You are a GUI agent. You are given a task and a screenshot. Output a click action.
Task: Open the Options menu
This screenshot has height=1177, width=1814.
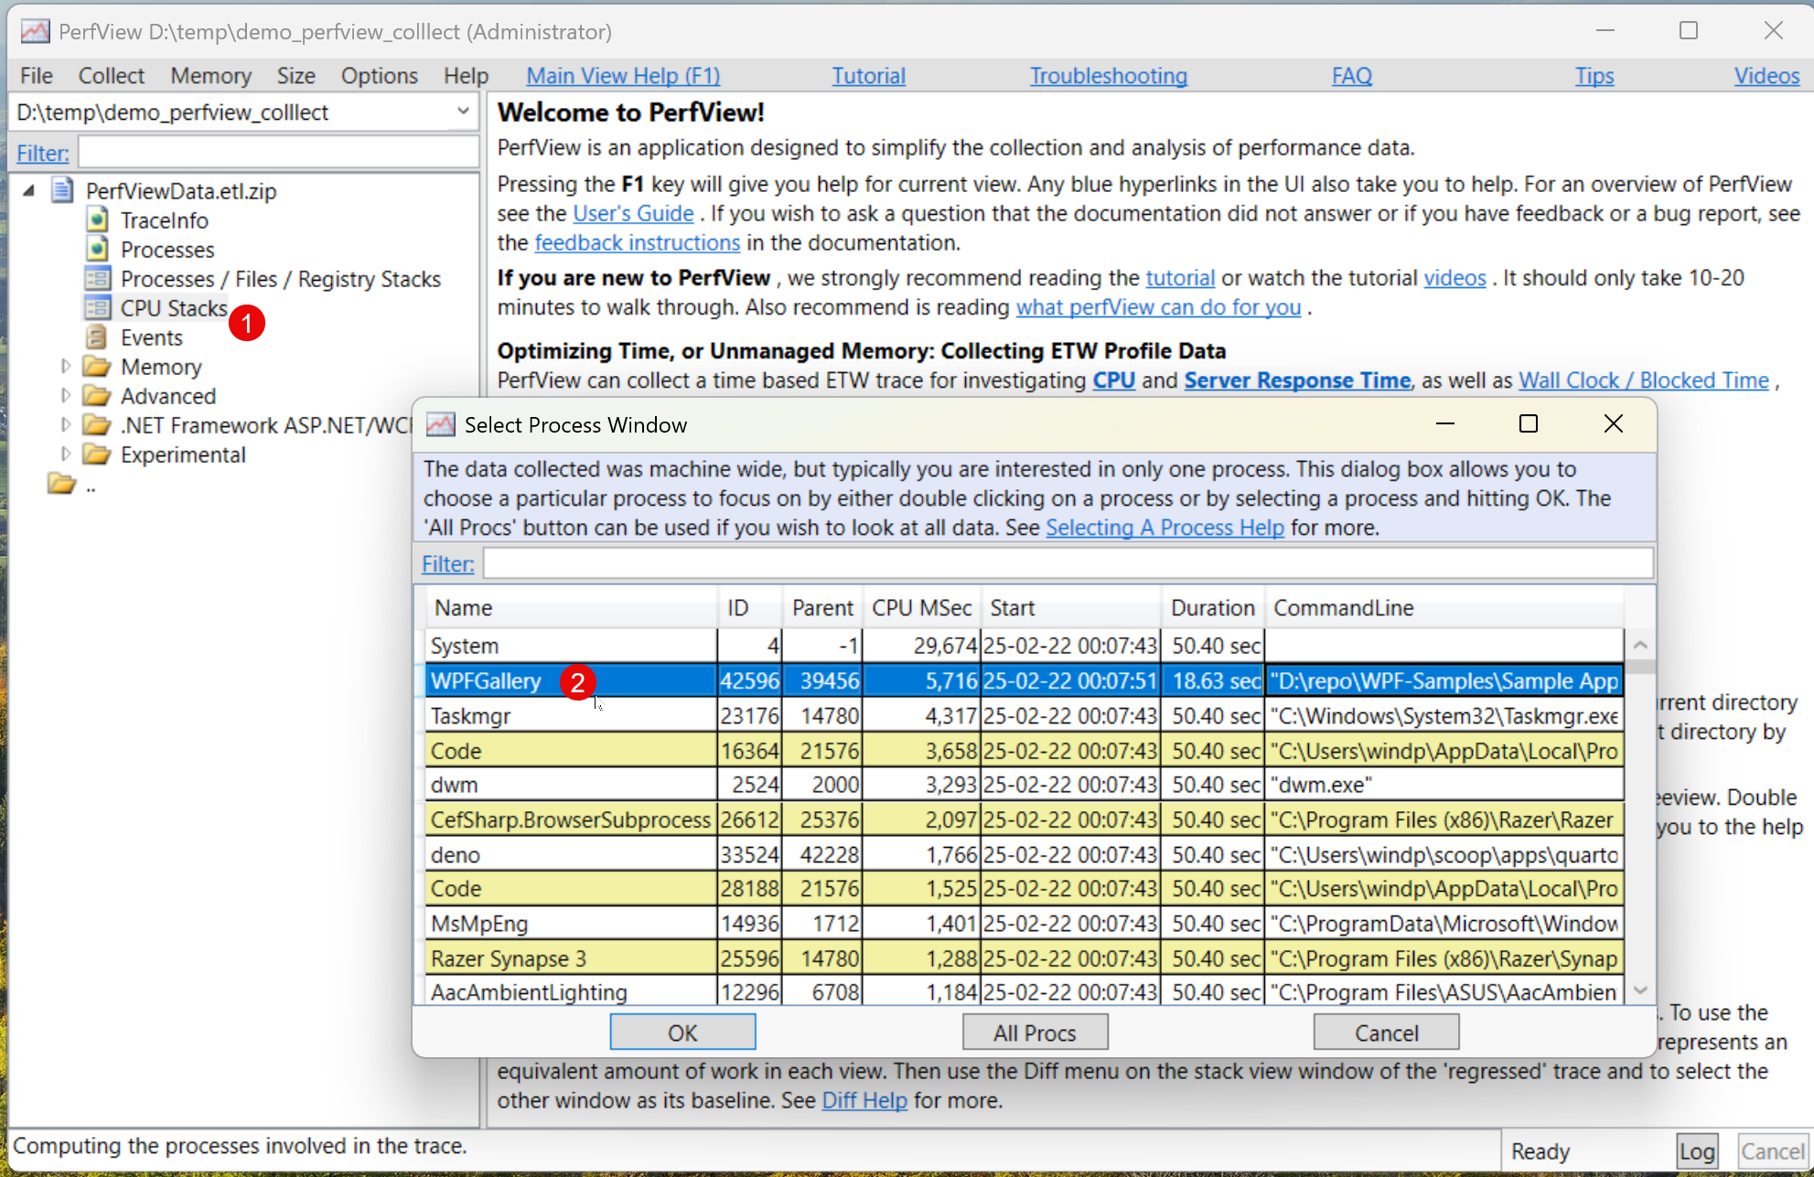tap(379, 75)
